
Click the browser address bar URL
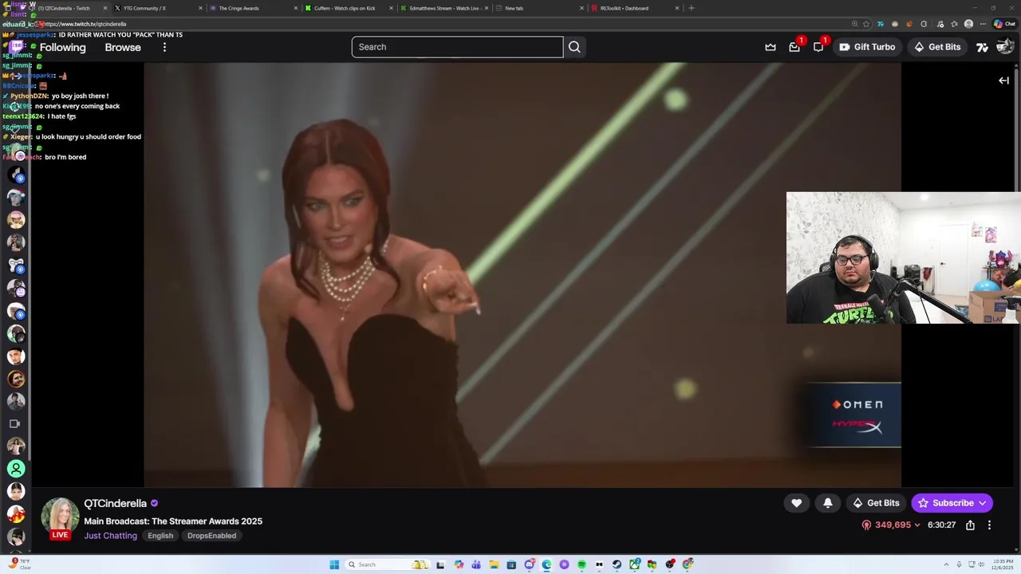click(x=86, y=24)
